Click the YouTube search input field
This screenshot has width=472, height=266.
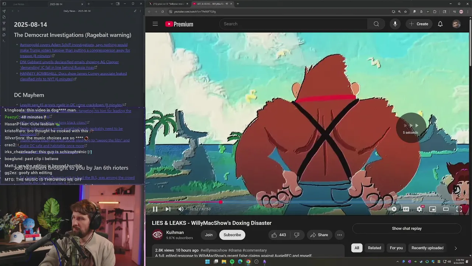(293, 24)
